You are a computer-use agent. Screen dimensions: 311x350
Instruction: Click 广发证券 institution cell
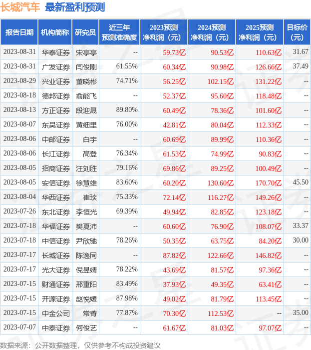[x=56, y=67]
